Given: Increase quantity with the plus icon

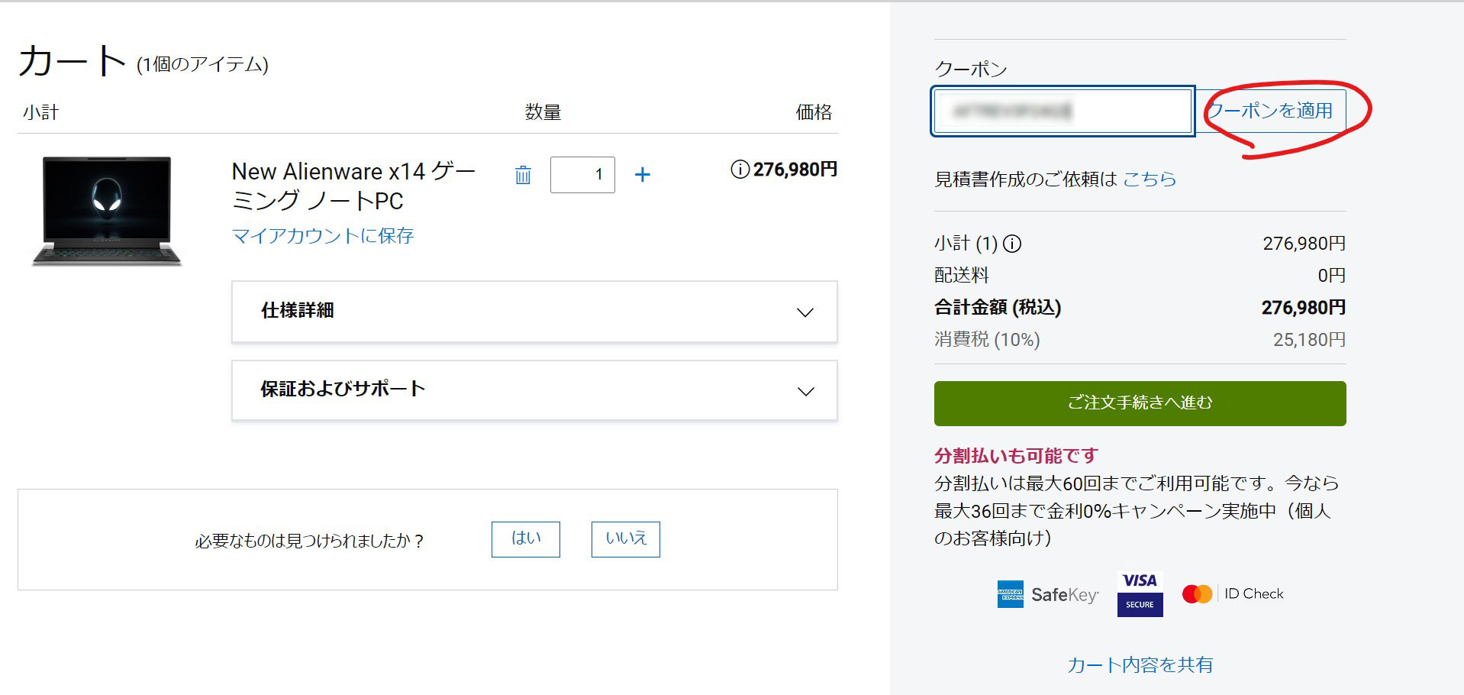Looking at the screenshot, I should click(643, 175).
